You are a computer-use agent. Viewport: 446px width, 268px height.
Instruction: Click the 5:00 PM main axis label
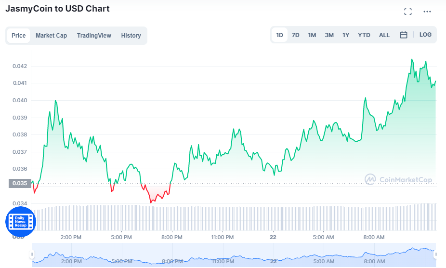[121, 237]
